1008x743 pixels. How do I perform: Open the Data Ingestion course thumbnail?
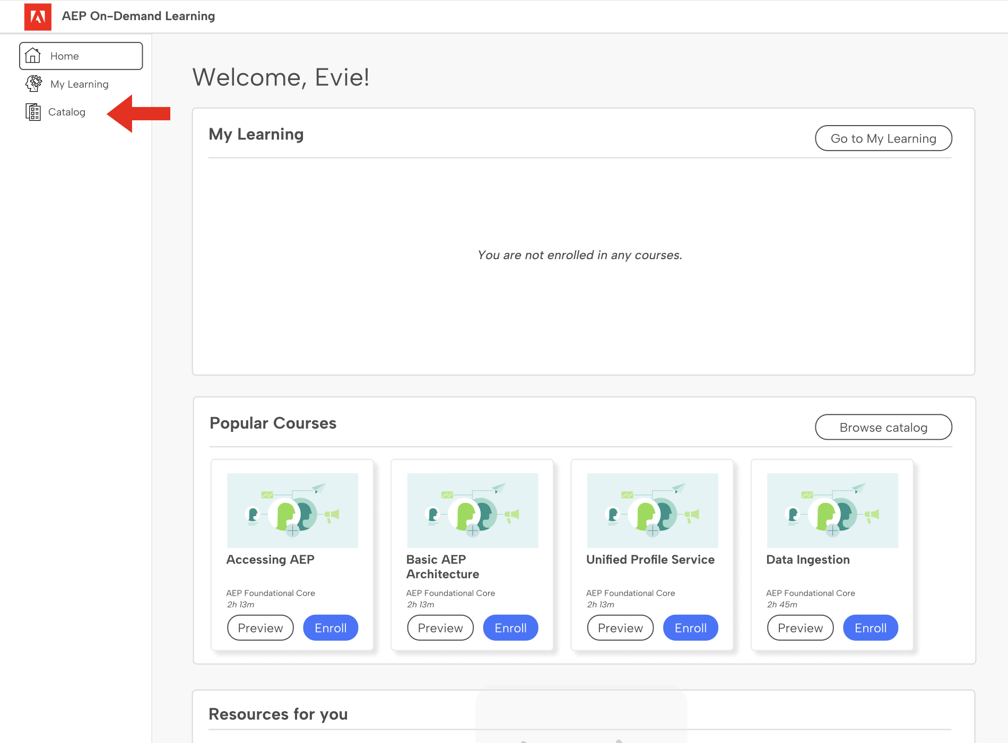(833, 510)
